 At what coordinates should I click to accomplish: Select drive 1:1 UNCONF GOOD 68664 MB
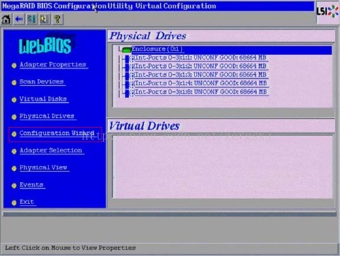(201, 58)
